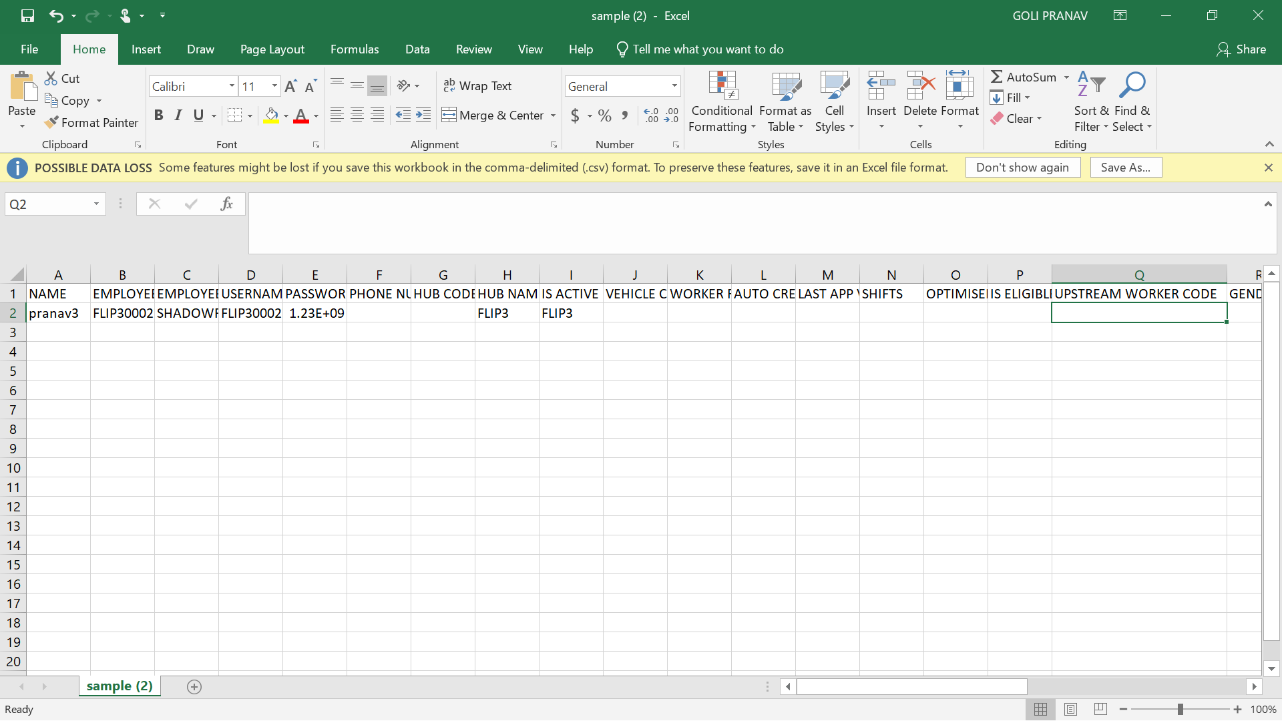Screen dimensions: 1282x721
Task: Open the font name Calibri dropdown
Action: [232, 86]
